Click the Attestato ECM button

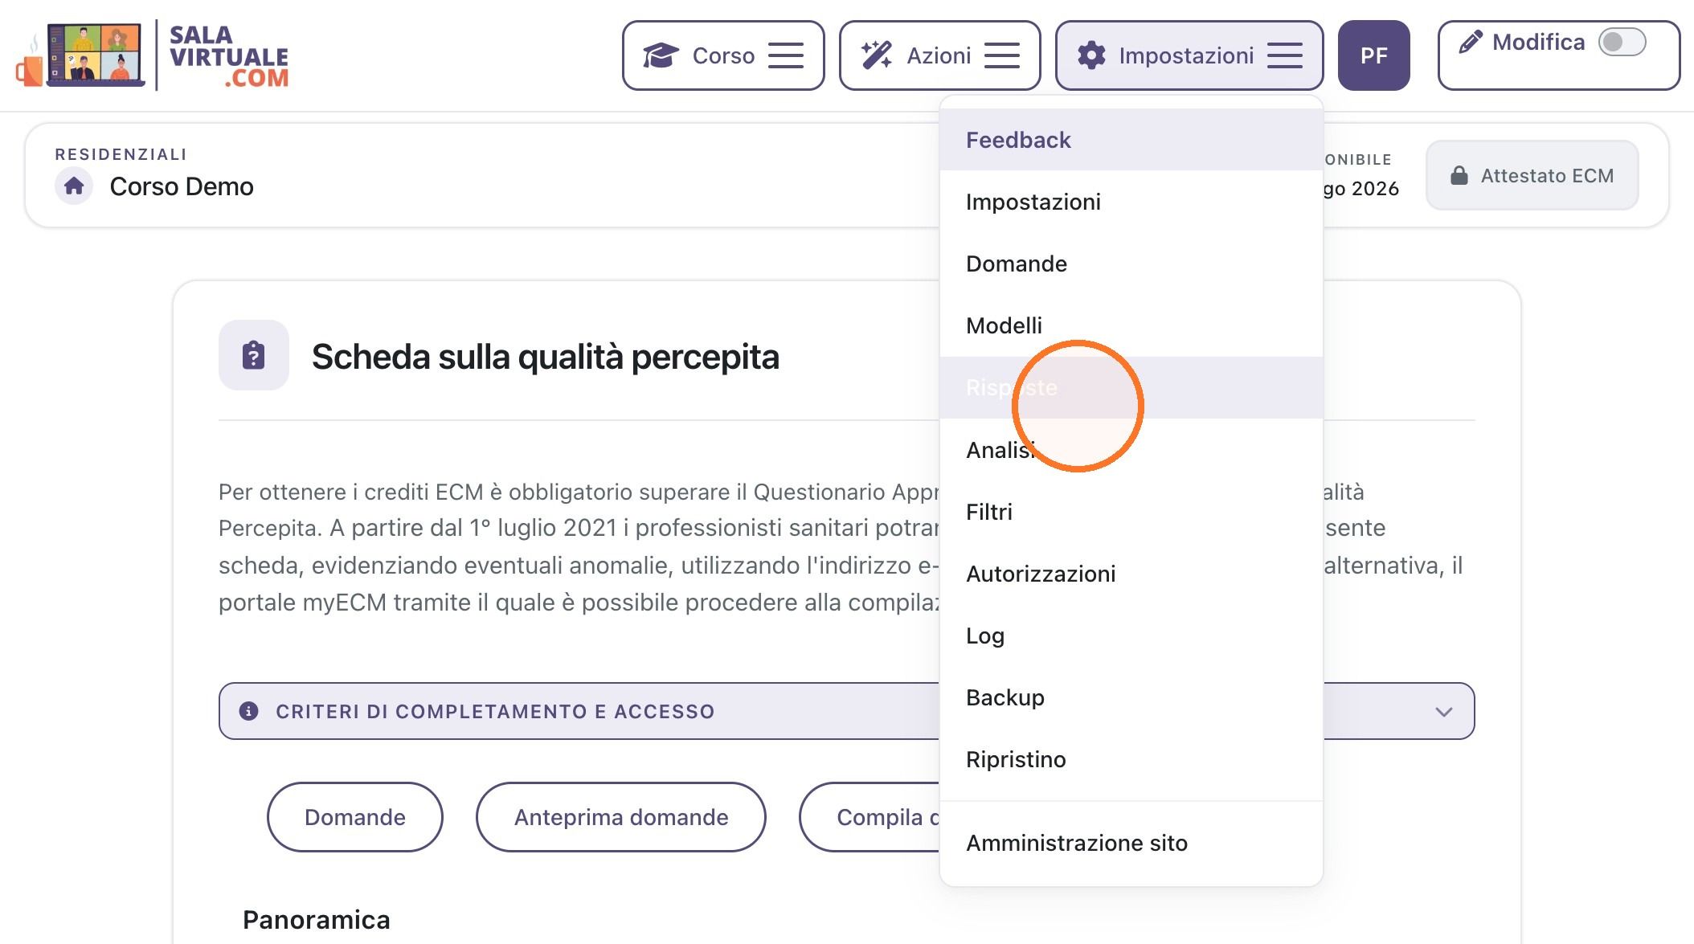pos(1532,175)
